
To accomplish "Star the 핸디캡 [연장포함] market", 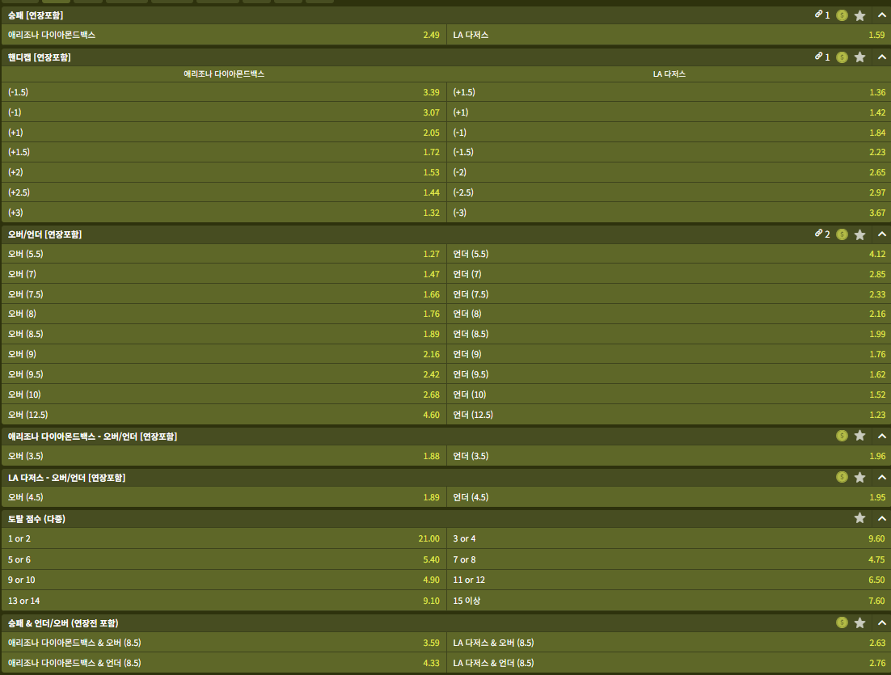I will click(x=859, y=57).
